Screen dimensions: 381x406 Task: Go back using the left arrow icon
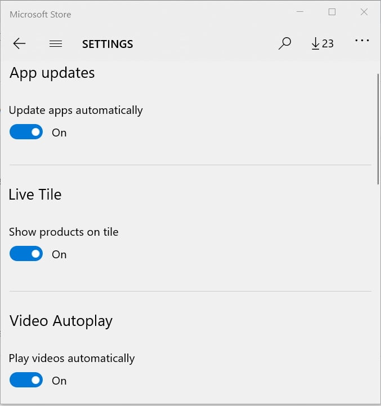(x=19, y=43)
